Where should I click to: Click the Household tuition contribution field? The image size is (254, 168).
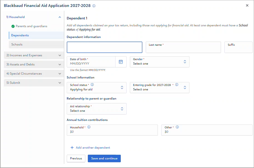(112, 130)
